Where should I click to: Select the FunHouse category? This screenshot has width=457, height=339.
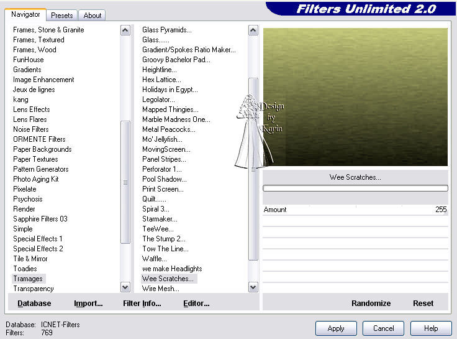pyautogui.click(x=29, y=60)
